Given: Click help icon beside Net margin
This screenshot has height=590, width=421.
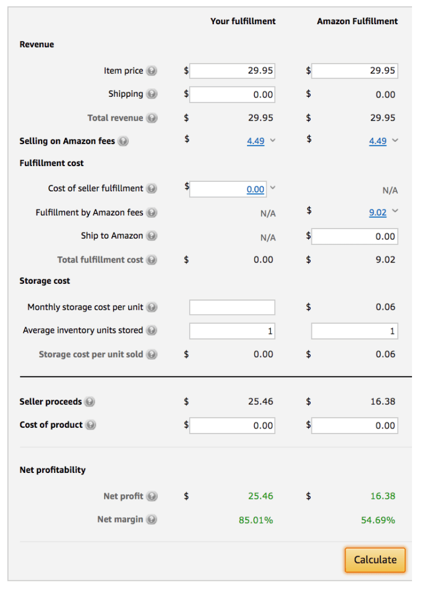Looking at the screenshot, I should (x=151, y=520).
